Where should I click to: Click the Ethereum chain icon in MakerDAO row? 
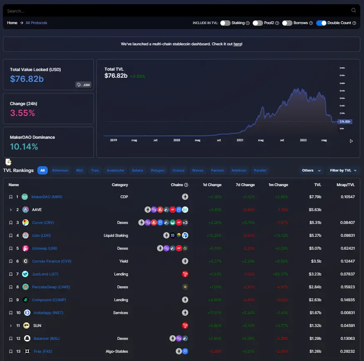tap(185, 197)
